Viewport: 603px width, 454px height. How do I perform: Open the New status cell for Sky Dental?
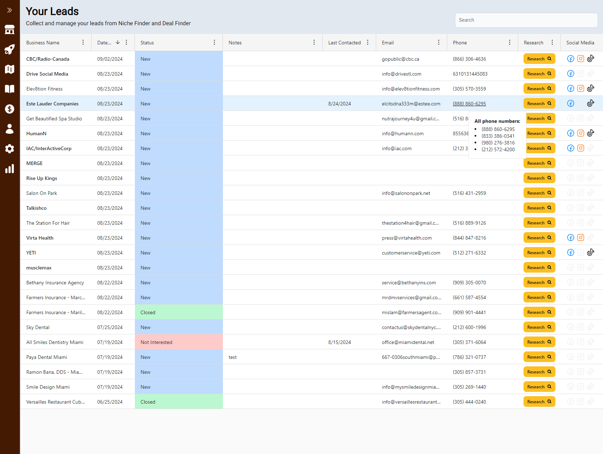(179, 327)
